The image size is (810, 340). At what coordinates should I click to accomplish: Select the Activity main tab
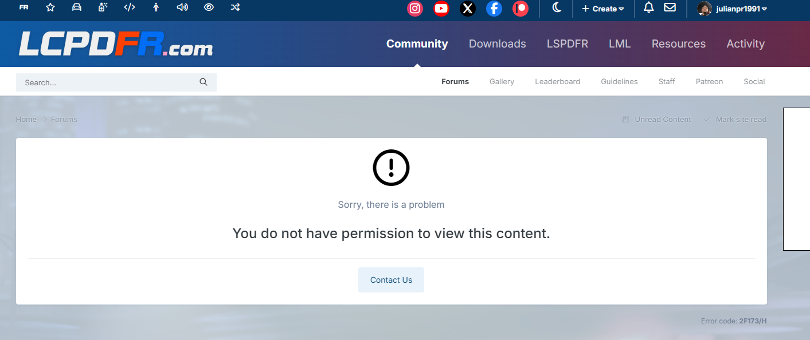tap(746, 44)
